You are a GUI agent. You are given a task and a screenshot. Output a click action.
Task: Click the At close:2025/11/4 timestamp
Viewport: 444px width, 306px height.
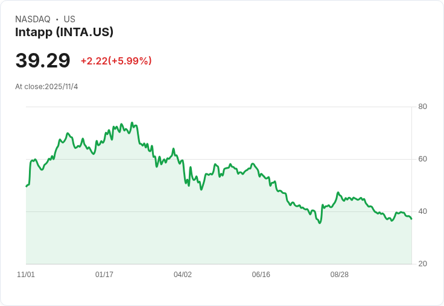coord(46,87)
